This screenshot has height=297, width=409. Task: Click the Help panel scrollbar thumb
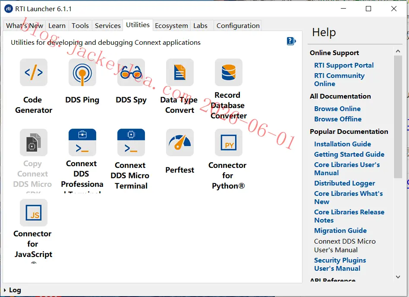click(x=398, y=117)
